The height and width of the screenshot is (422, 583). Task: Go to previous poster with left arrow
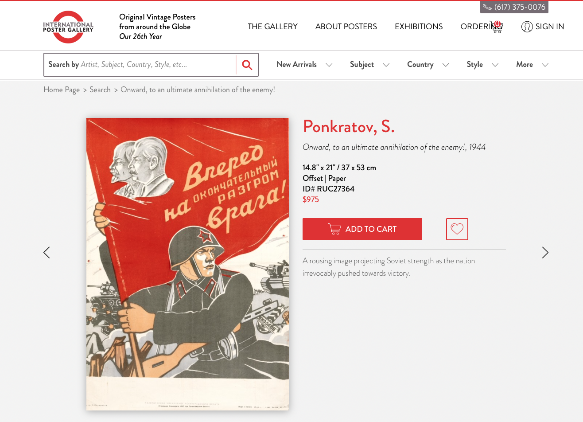pos(47,253)
